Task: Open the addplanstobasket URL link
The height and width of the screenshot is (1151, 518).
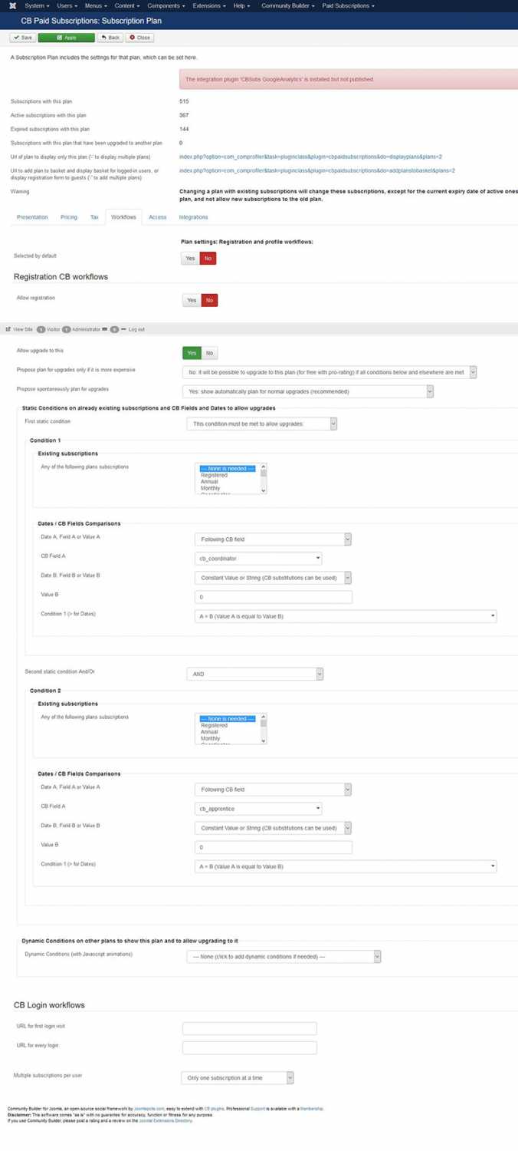Action: point(317,170)
